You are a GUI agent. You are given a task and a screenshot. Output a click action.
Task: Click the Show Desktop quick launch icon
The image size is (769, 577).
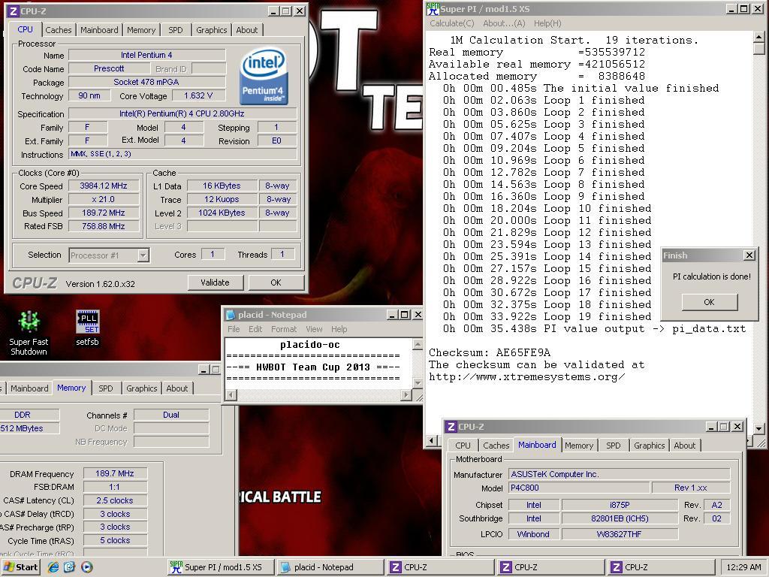[70, 567]
